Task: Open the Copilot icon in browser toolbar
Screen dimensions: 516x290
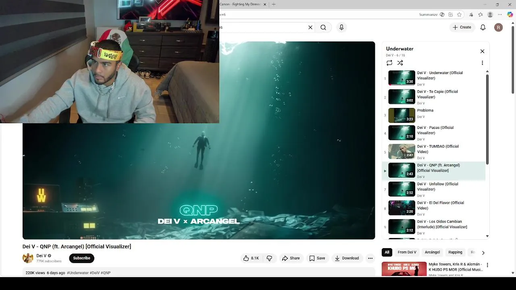Action: pyautogui.click(x=510, y=14)
